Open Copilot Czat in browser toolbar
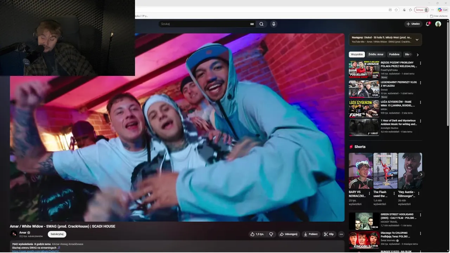The height and width of the screenshot is (253, 450). click(x=442, y=10)
